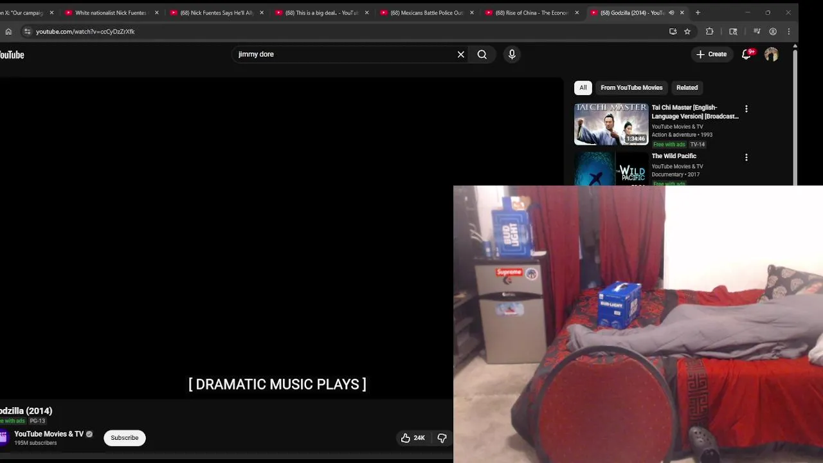This screenshot has height=463, width=823.
Task: Bookmark this page with star icon
Action: [x=687, y=32]
